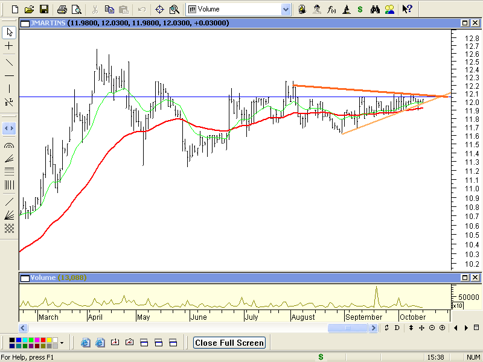Open the Expert Advisor icon
The image size is (483, 362).
click(302, 10)
